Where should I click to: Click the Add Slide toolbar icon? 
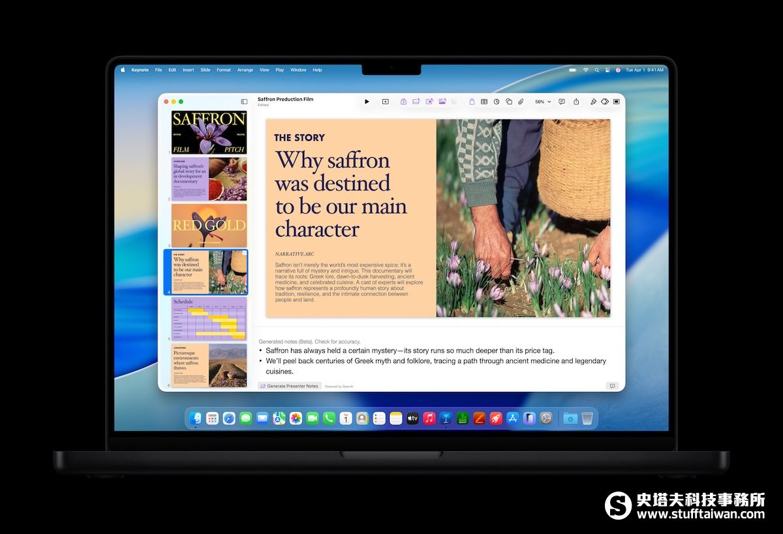tap(385, 102)
